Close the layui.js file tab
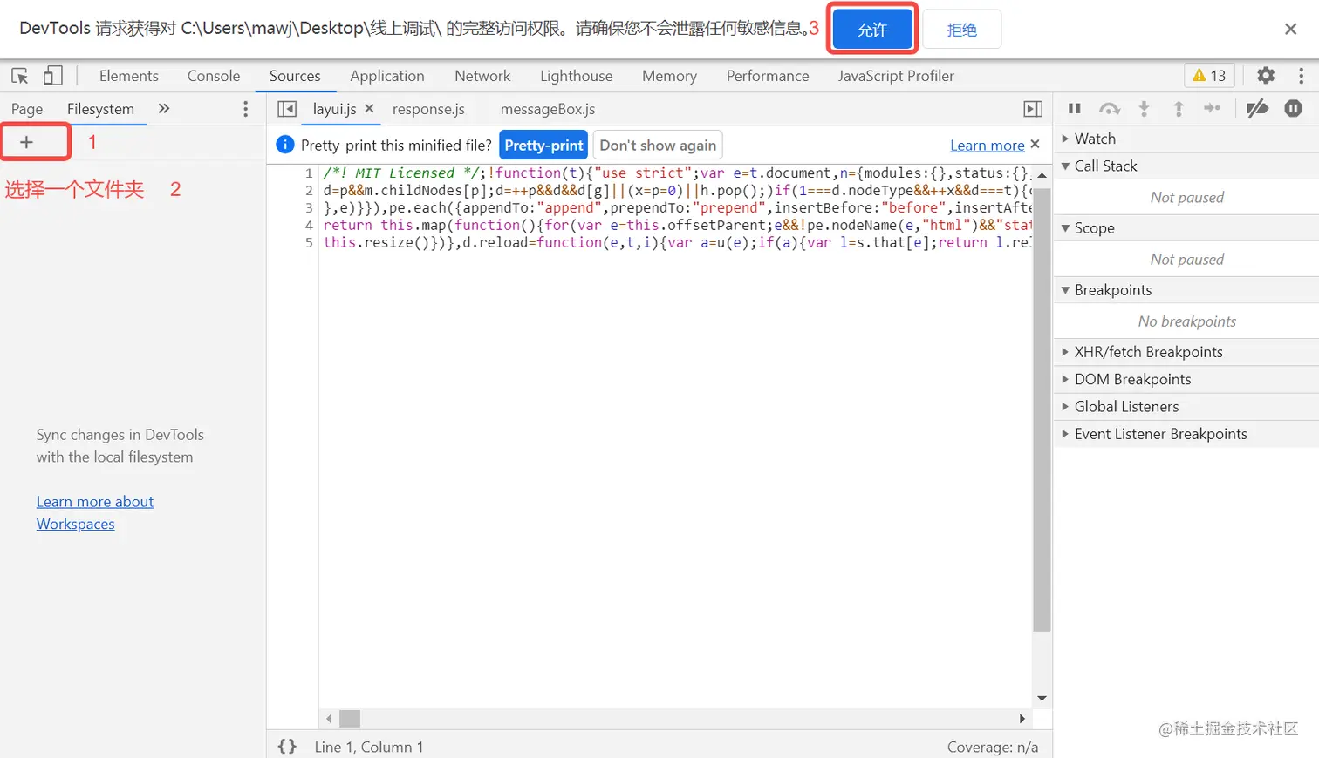The width and height of the screenshot is (1319, 758). pyautogui.click(x=369, y=109)
